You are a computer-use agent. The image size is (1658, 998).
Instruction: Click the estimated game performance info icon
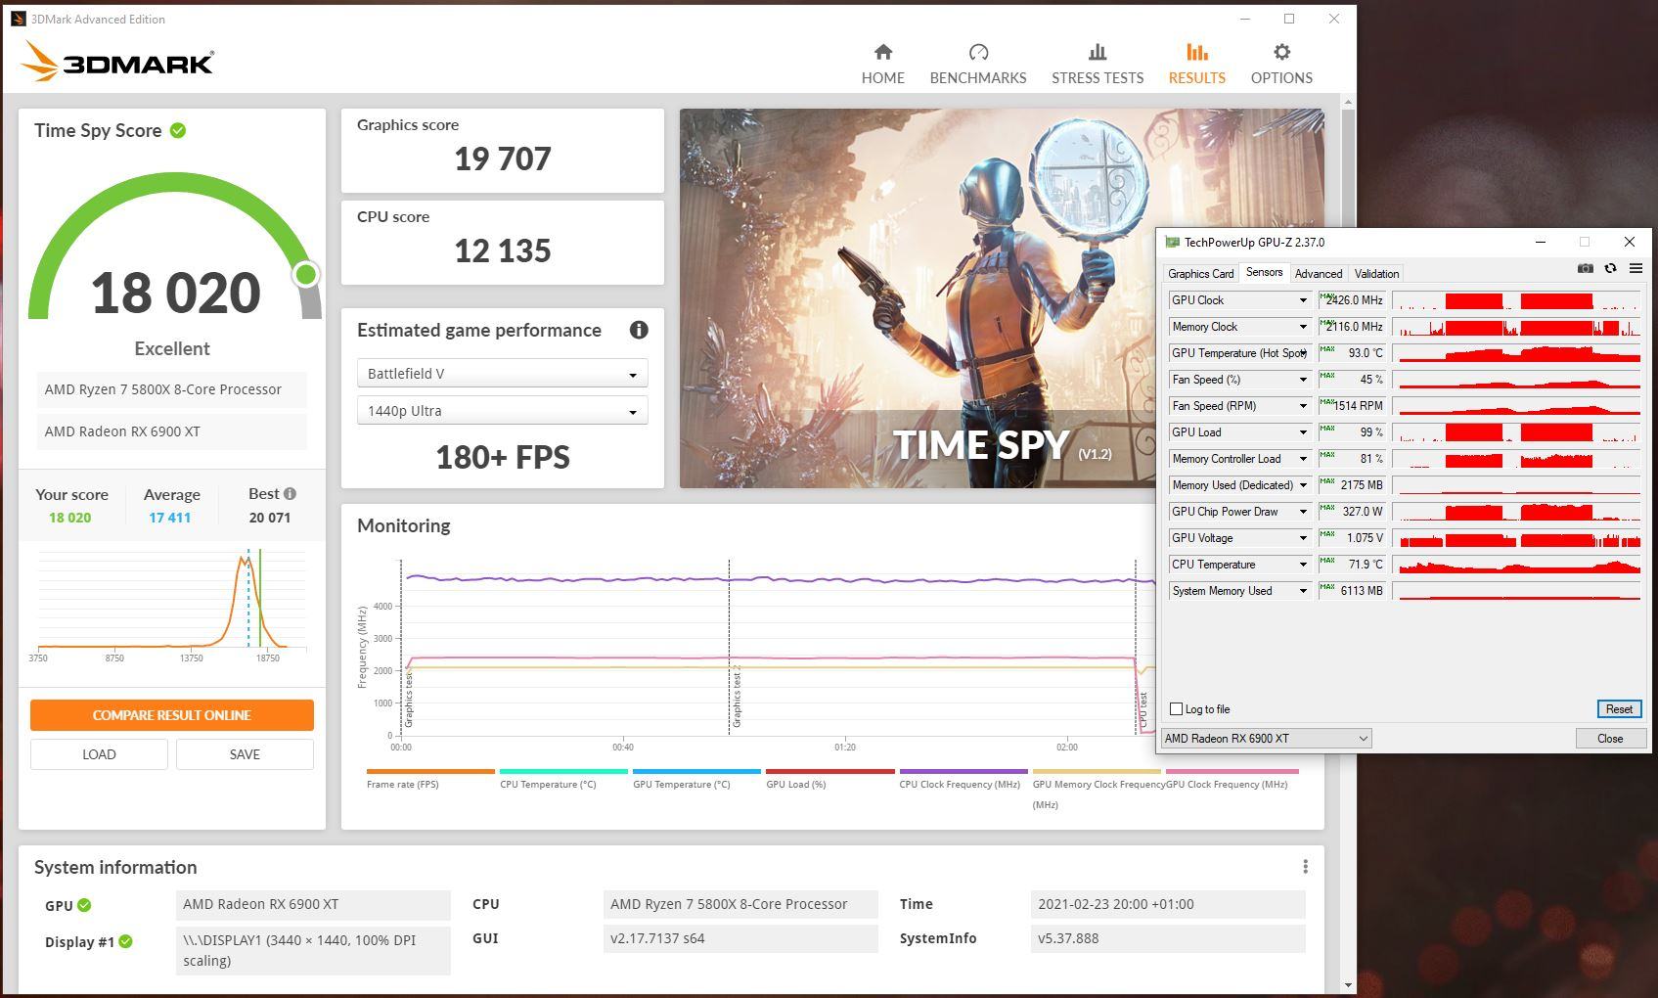tap(639, 330)
